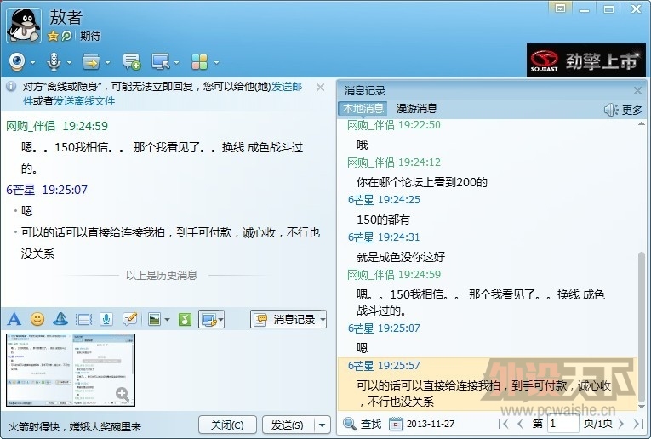Go to the next history page
This screenshot has height=439, width=651.
pos(621,424)
